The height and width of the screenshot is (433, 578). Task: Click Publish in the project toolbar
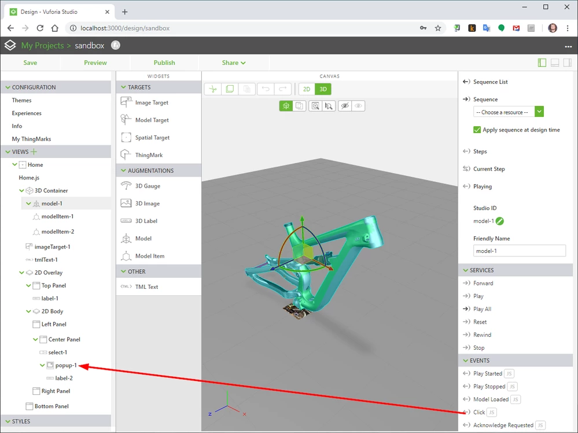[164, 63]
